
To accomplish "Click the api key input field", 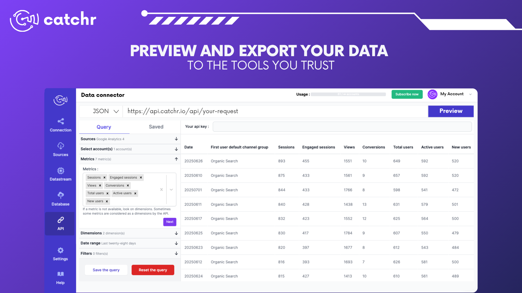I will point(342,127).
